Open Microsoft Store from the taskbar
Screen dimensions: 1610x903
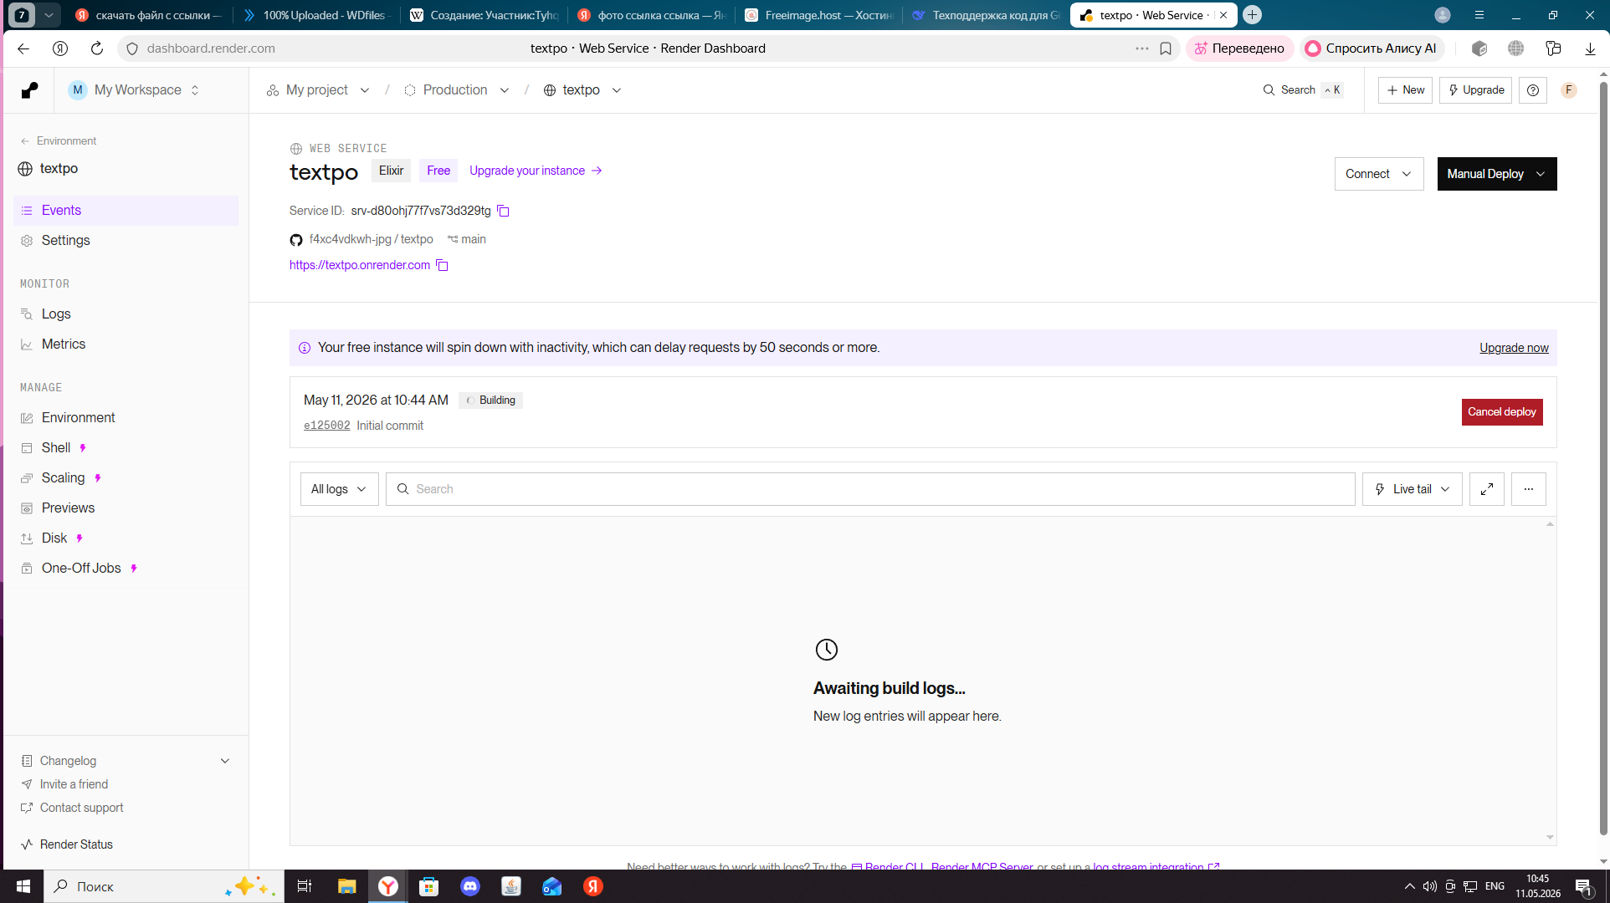[x=428, y=886]
